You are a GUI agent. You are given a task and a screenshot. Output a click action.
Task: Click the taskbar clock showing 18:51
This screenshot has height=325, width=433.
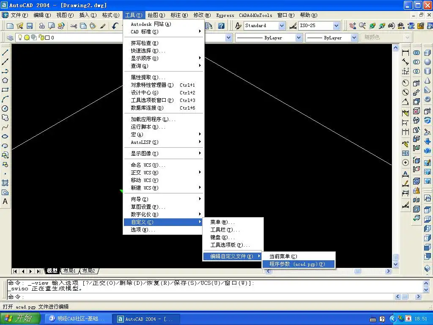(x=421, y=319)
